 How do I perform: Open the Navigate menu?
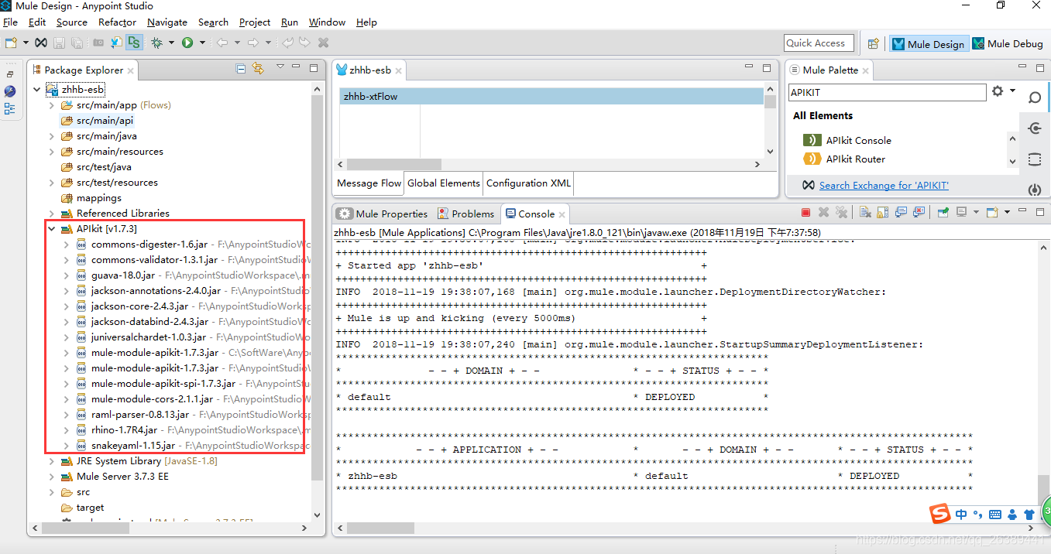tap(167, 22)
